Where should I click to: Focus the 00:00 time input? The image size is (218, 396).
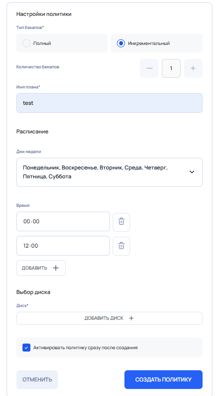tap(63, 221)
